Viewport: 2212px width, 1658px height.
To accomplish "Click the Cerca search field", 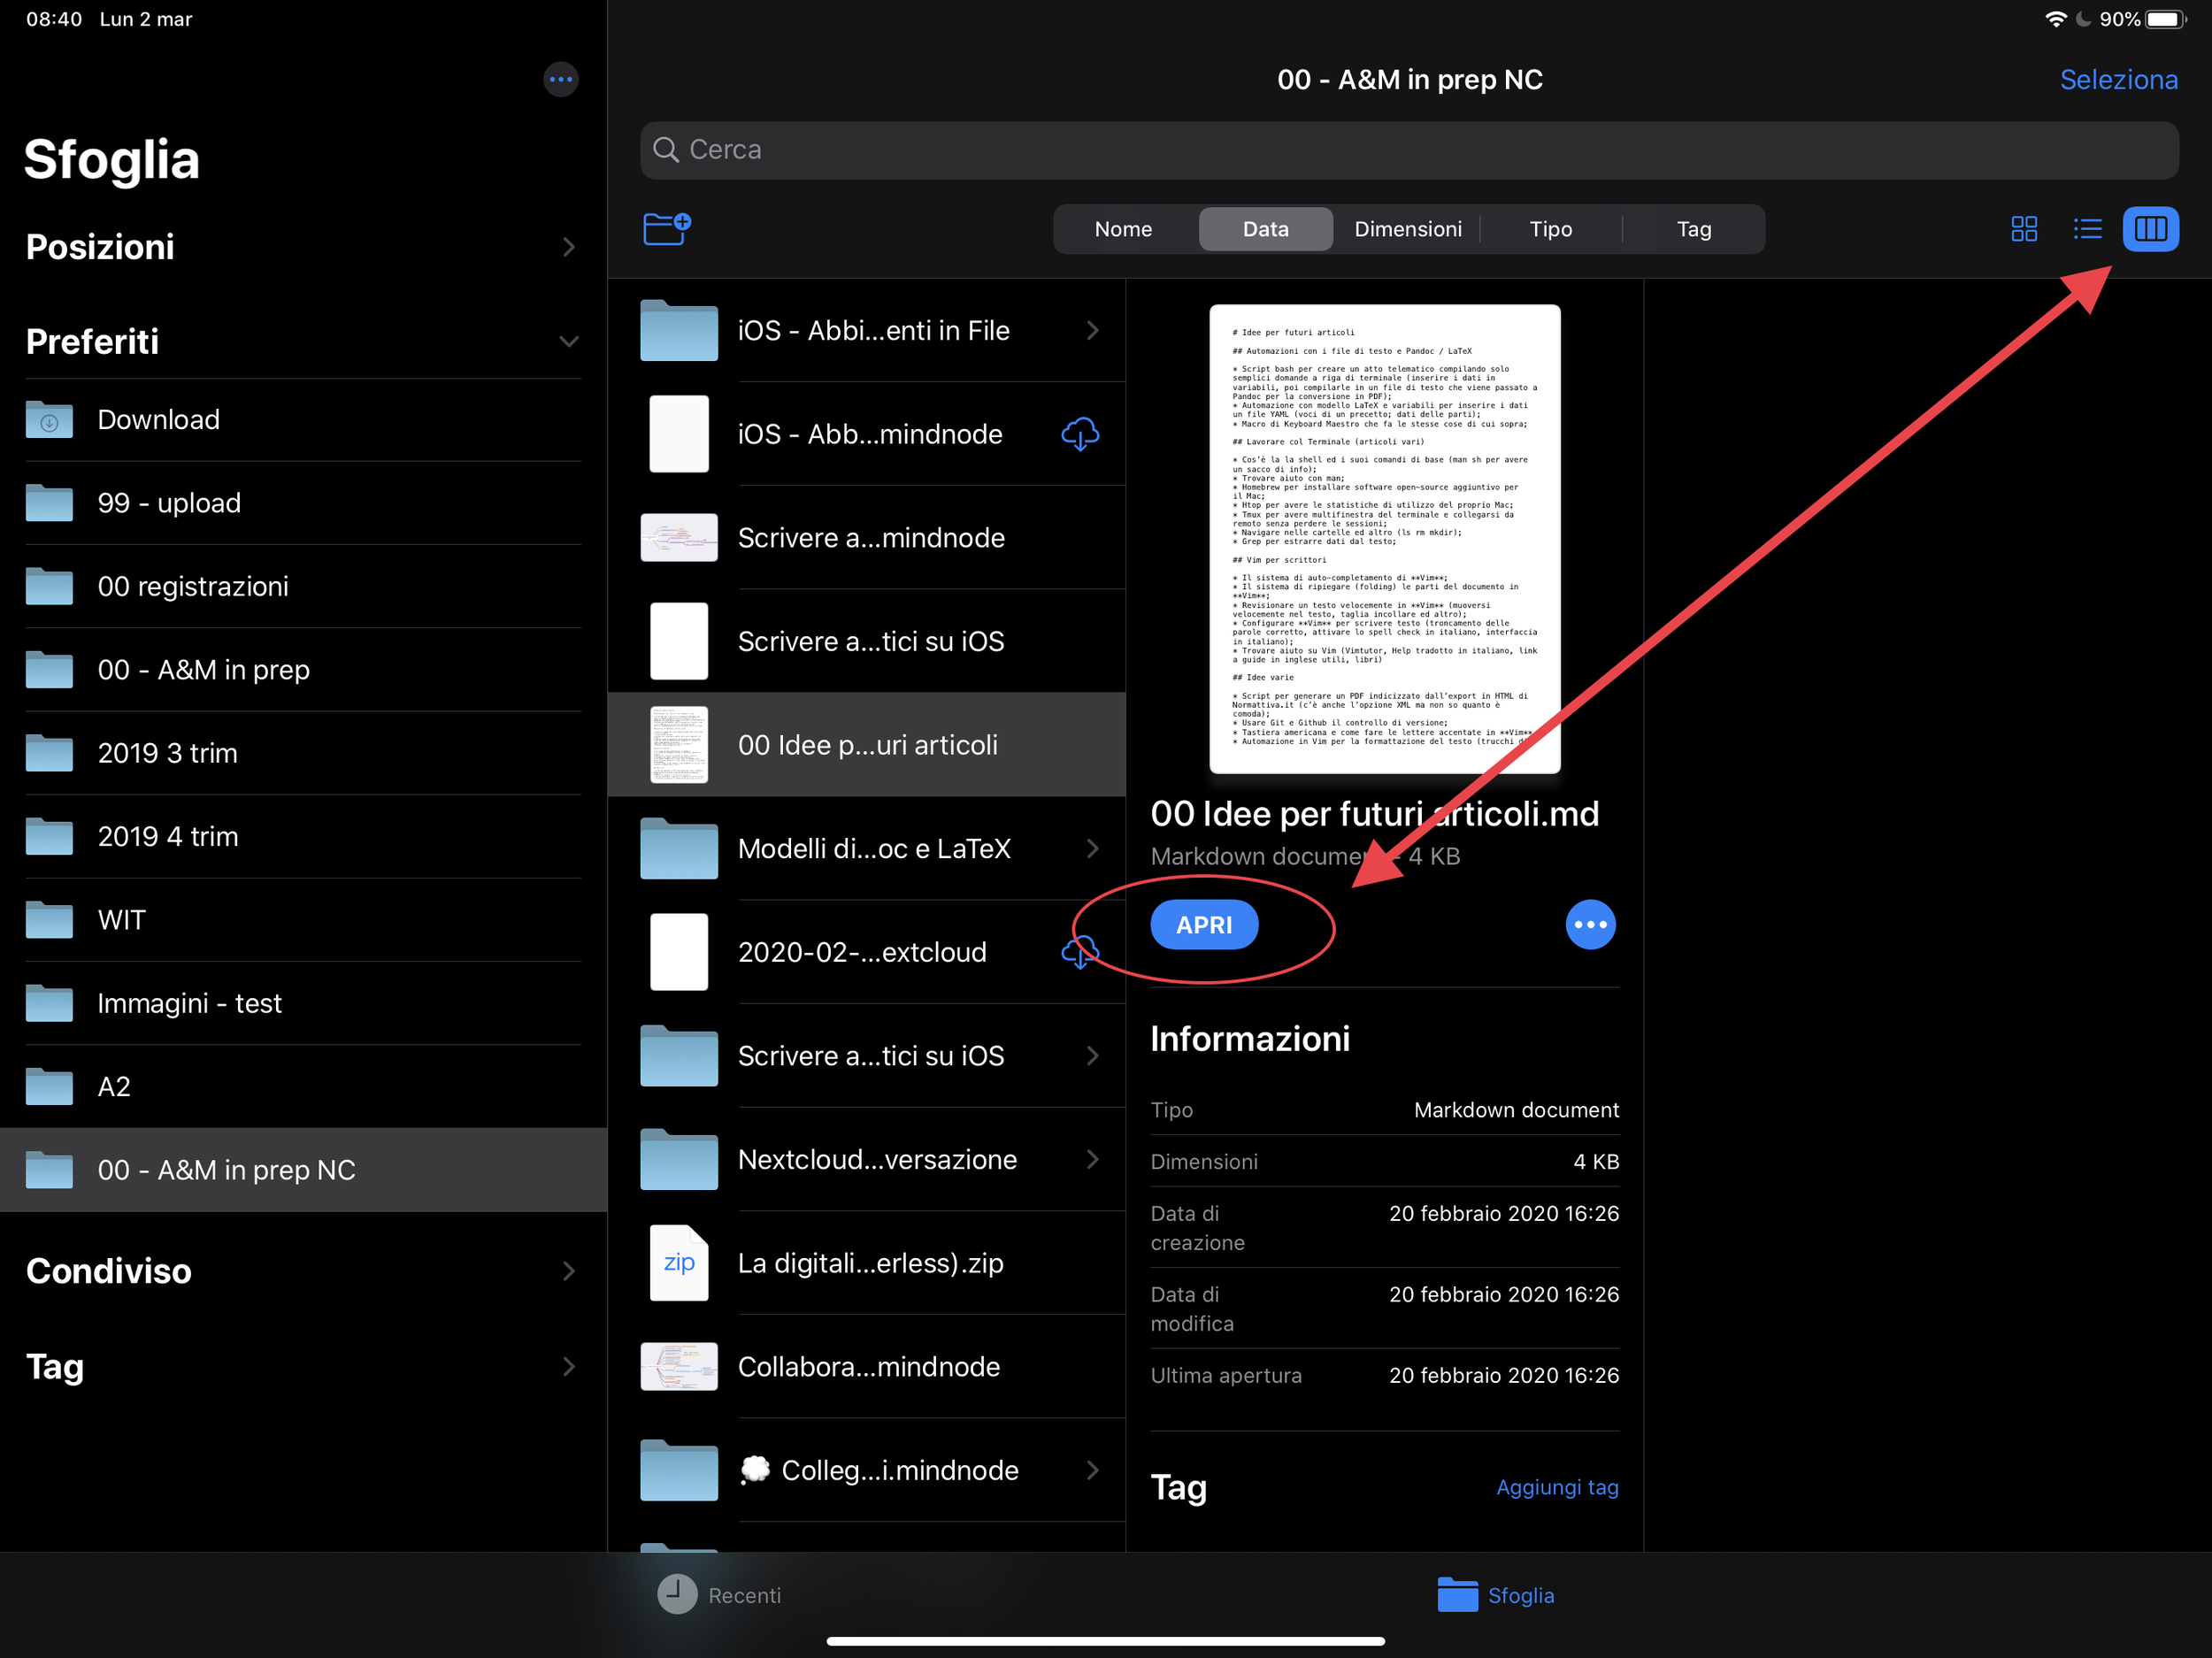I will [1408, 150].
